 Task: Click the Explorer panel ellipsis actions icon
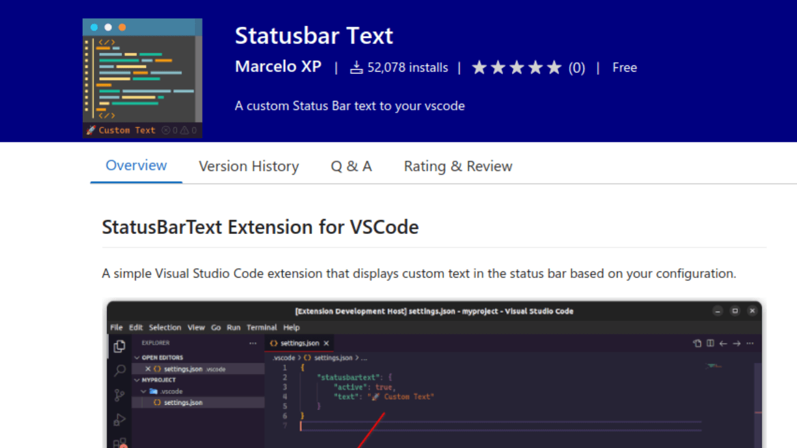[253, 343]
